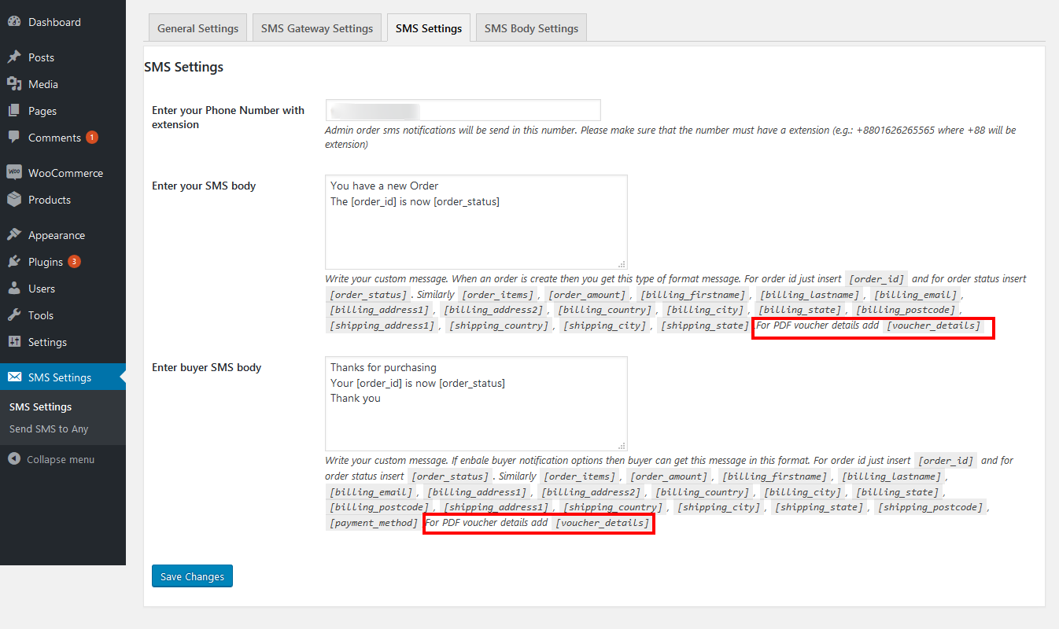Click the Plugins plug icon
Image resolution: width=1059 pixels, height=629 pixels.
point(14,262)
